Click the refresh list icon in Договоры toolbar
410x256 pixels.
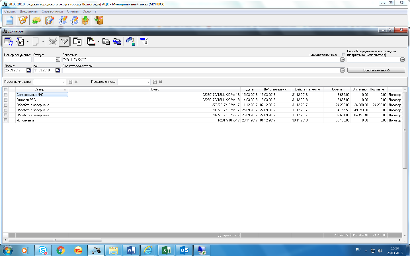pyautogui.click(x=9, y=42)
